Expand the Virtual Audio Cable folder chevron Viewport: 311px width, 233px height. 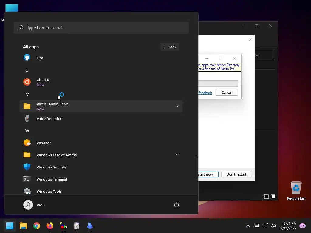click(x=177, y=106)
